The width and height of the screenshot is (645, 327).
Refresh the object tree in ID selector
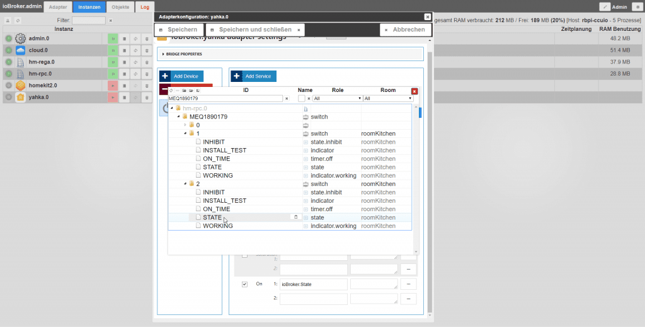coord(171,91)
